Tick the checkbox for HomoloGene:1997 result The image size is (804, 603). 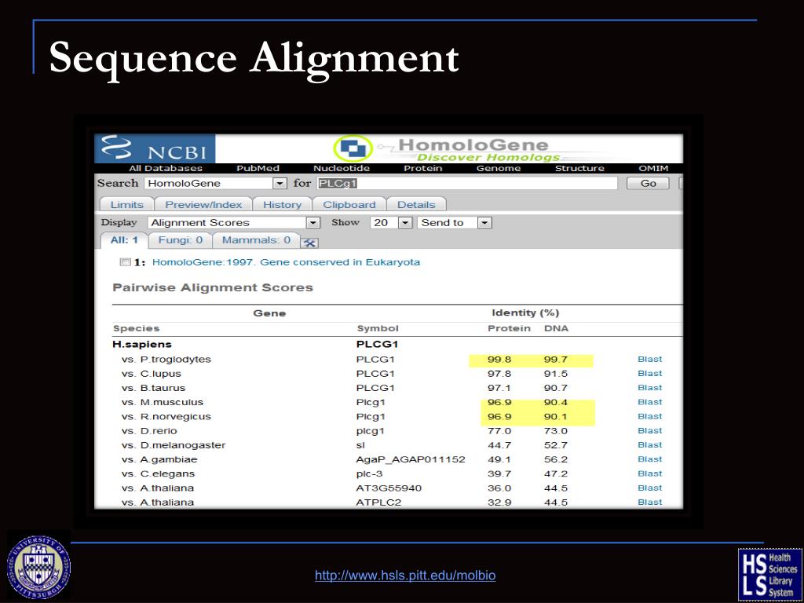[x=125, y=262]
